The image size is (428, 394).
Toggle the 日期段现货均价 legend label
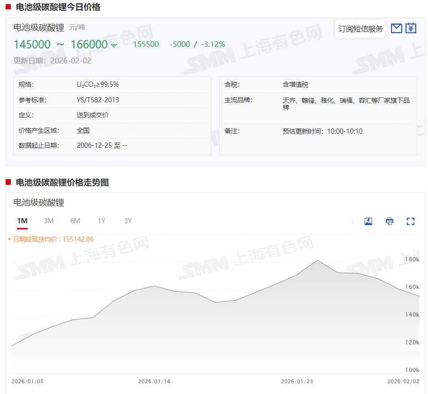tap(53, 239)
